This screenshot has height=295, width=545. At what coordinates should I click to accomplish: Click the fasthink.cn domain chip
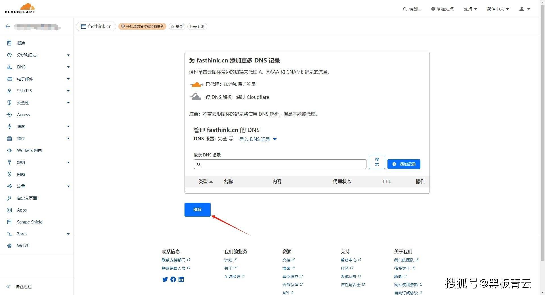[x=96, y=26]
